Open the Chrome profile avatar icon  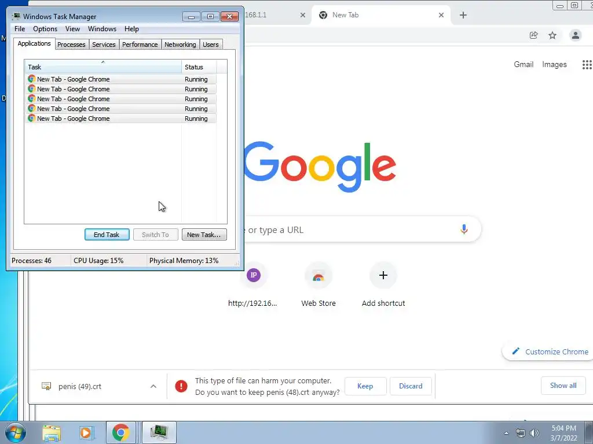pos(576,35)
